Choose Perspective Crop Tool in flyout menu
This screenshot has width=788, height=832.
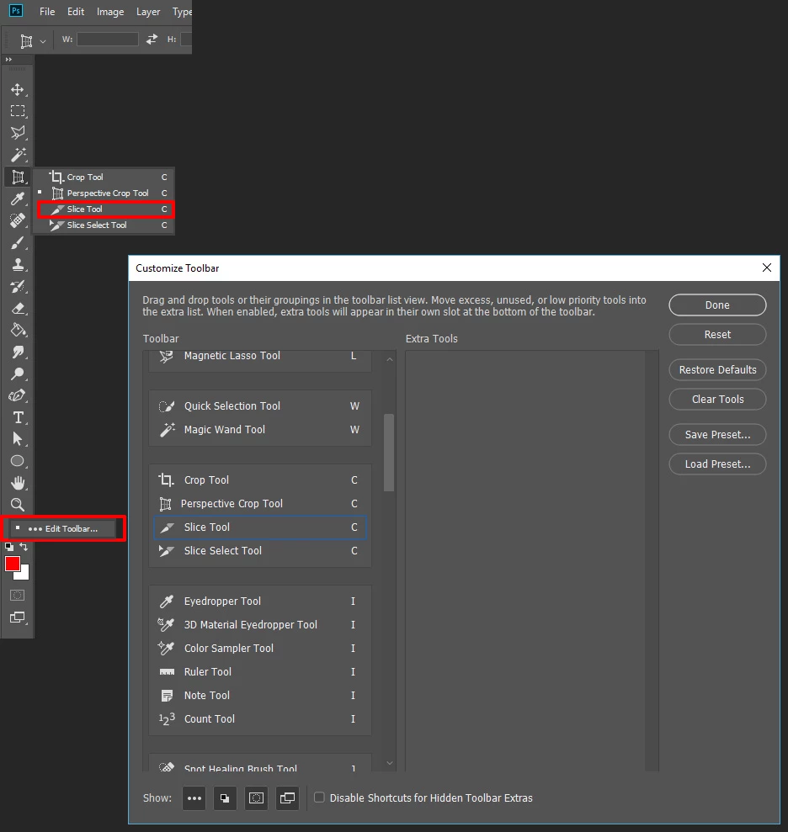coord(104,193)
